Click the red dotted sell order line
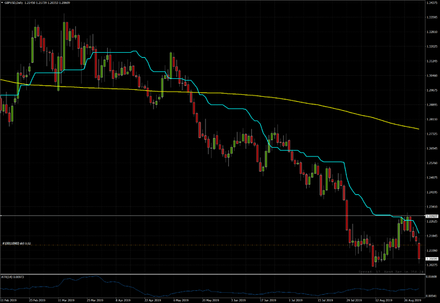 (x=191, y=245)
